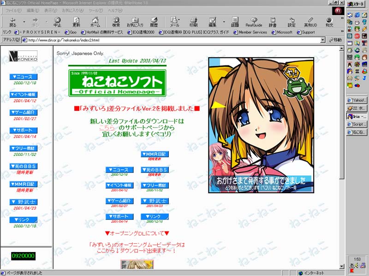Go to the home page via ホーム
This screenshot has height=276, width=369.
tap(95, 22)
